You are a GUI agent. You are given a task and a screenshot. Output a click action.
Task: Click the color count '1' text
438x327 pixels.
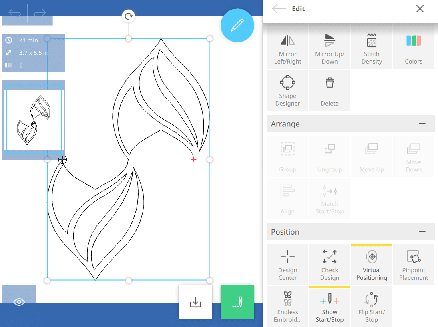coord(20,65)
